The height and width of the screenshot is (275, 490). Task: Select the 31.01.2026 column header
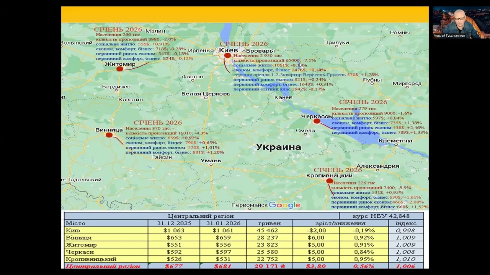coord(223,223)
